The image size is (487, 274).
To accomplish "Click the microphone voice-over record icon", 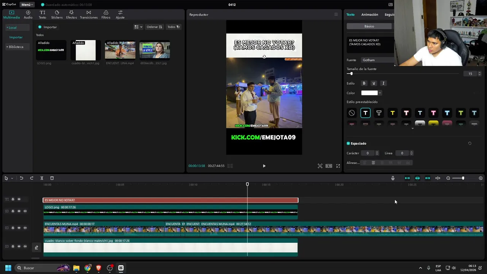I will (x=393, y=178).
